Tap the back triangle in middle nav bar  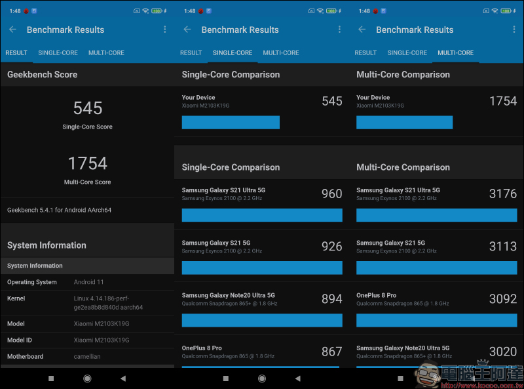pos(298,379)
